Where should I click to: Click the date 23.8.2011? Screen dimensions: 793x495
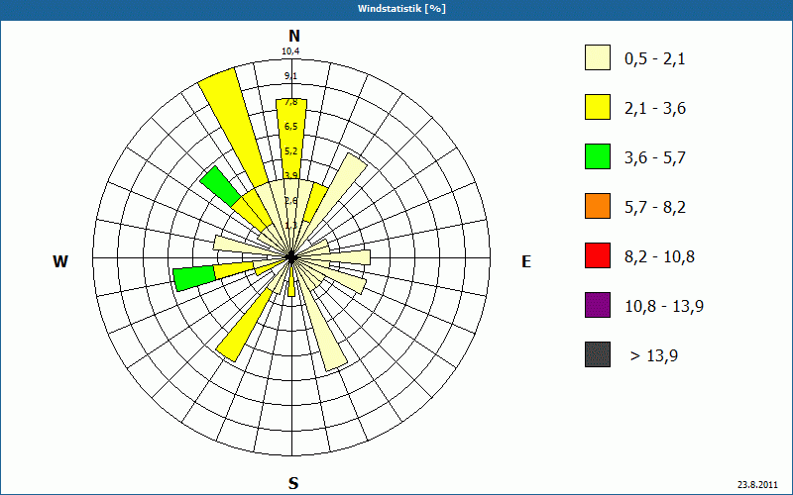pyautogui.click(x=757, y=484)
